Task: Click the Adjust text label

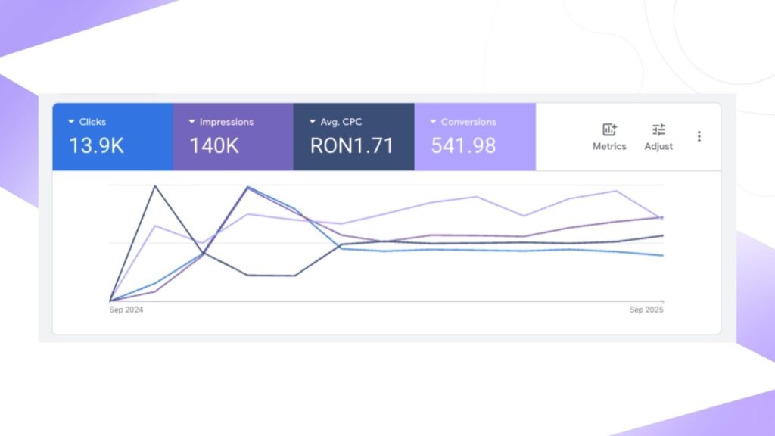Action: [x=658, y=147]
